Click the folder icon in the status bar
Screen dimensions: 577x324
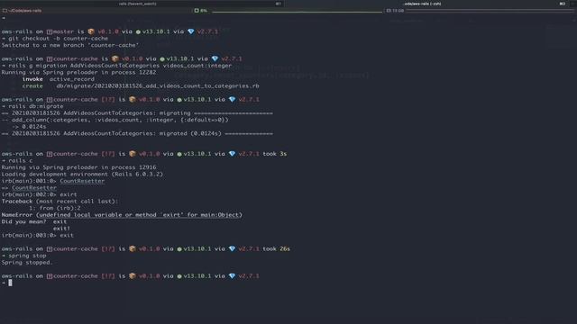click(5, 11)
